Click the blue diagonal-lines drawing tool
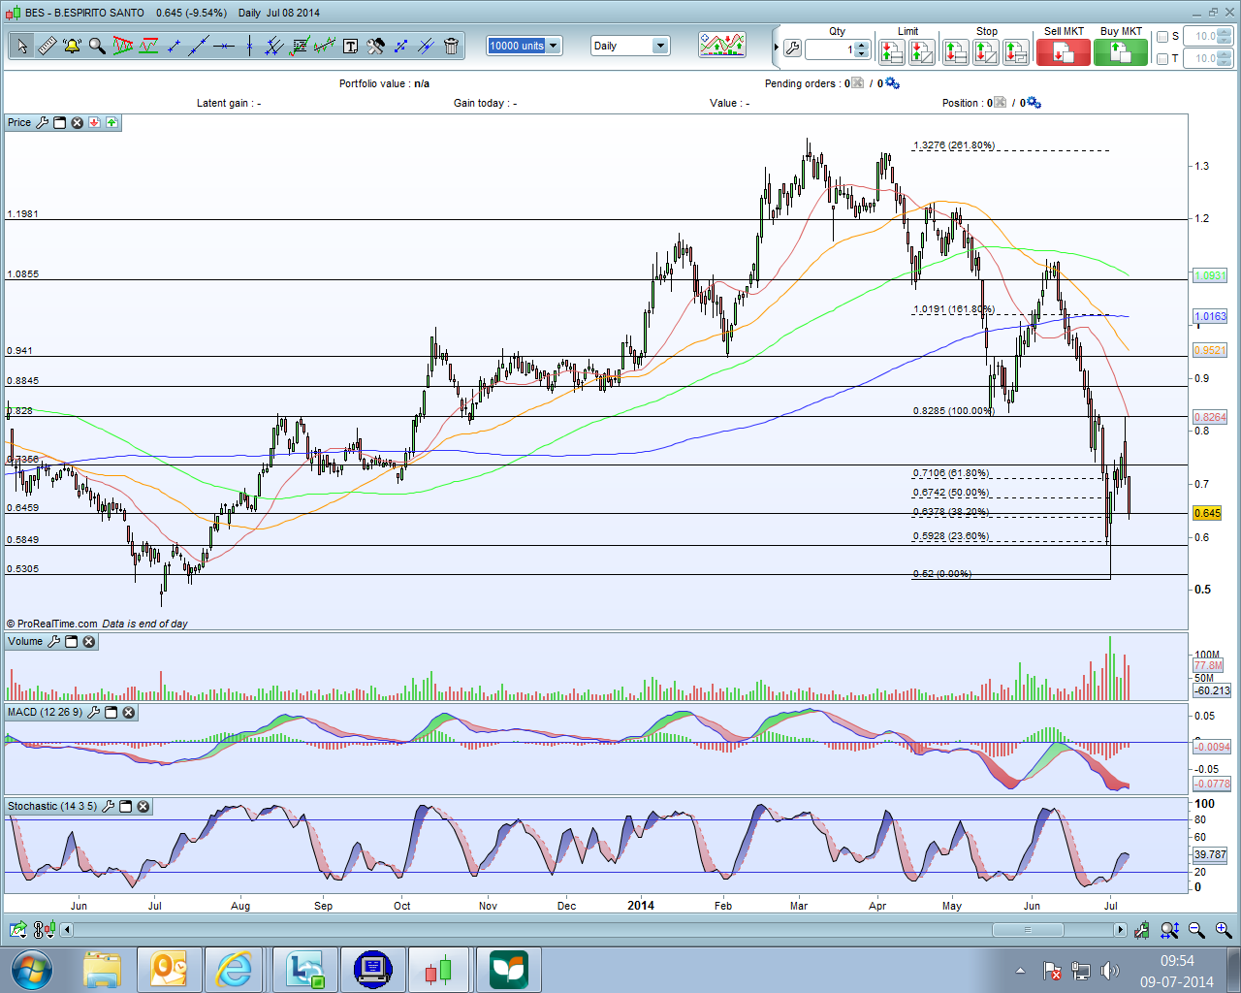Image resolution: width=1241 pixels, height=993 pixels. pos(426,46)
